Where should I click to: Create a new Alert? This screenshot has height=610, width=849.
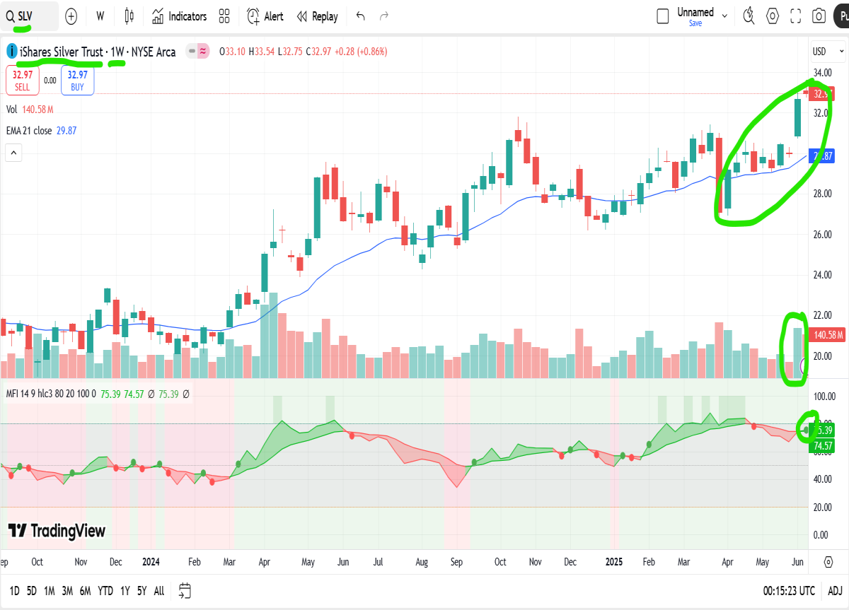(x=265, y=16)
